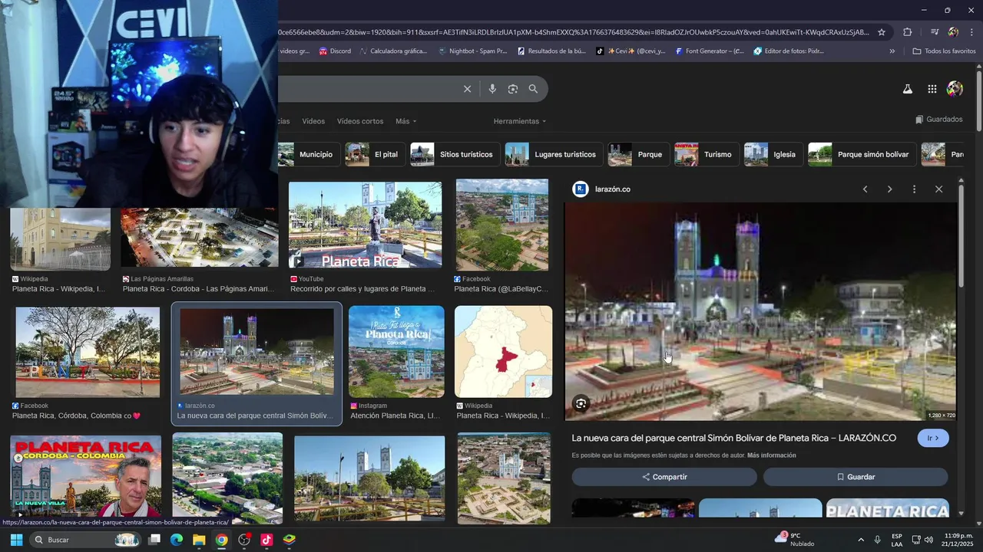This screenshot has width=983, height=552.
Task: Show previous image in preview panel
Action: 865,189
